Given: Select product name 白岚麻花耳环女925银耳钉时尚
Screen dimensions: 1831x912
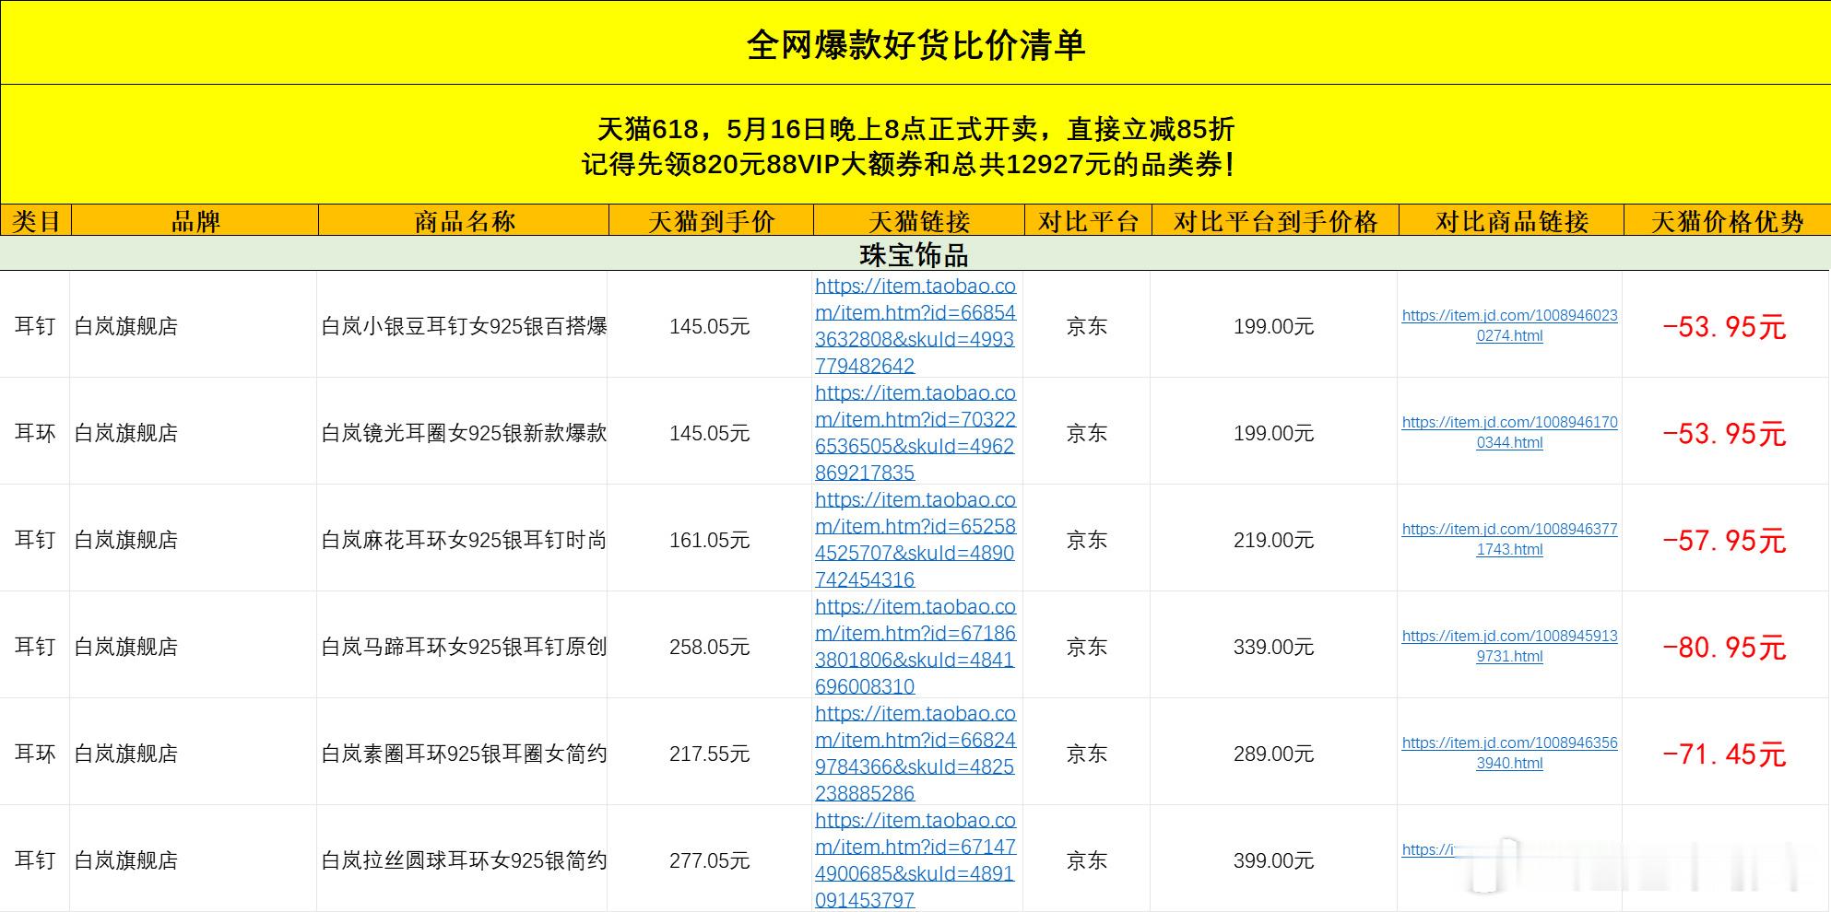Looking at the screenshot, I should (x=464, y=540).
